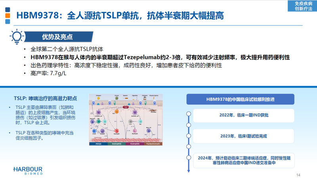
Task: Click the 2024年 临床二期哮喘适应症 box
Action: point(243,160)
